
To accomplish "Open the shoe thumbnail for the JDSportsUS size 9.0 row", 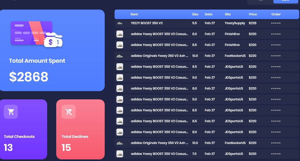I will [x=120, y=78].
